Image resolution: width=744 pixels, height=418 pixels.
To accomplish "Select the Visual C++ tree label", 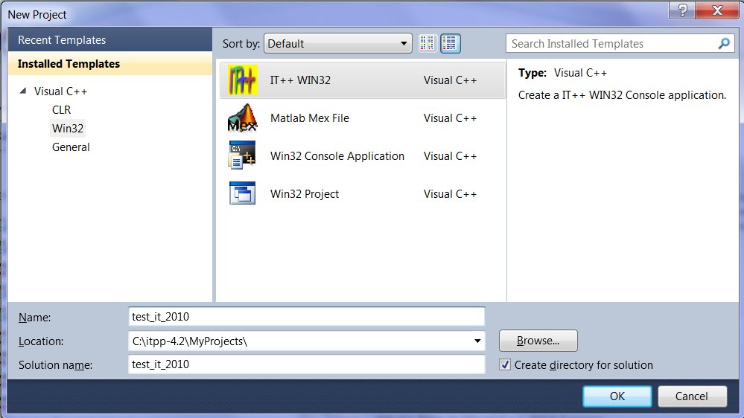I will pyautogui.click(x=60, y=91).
